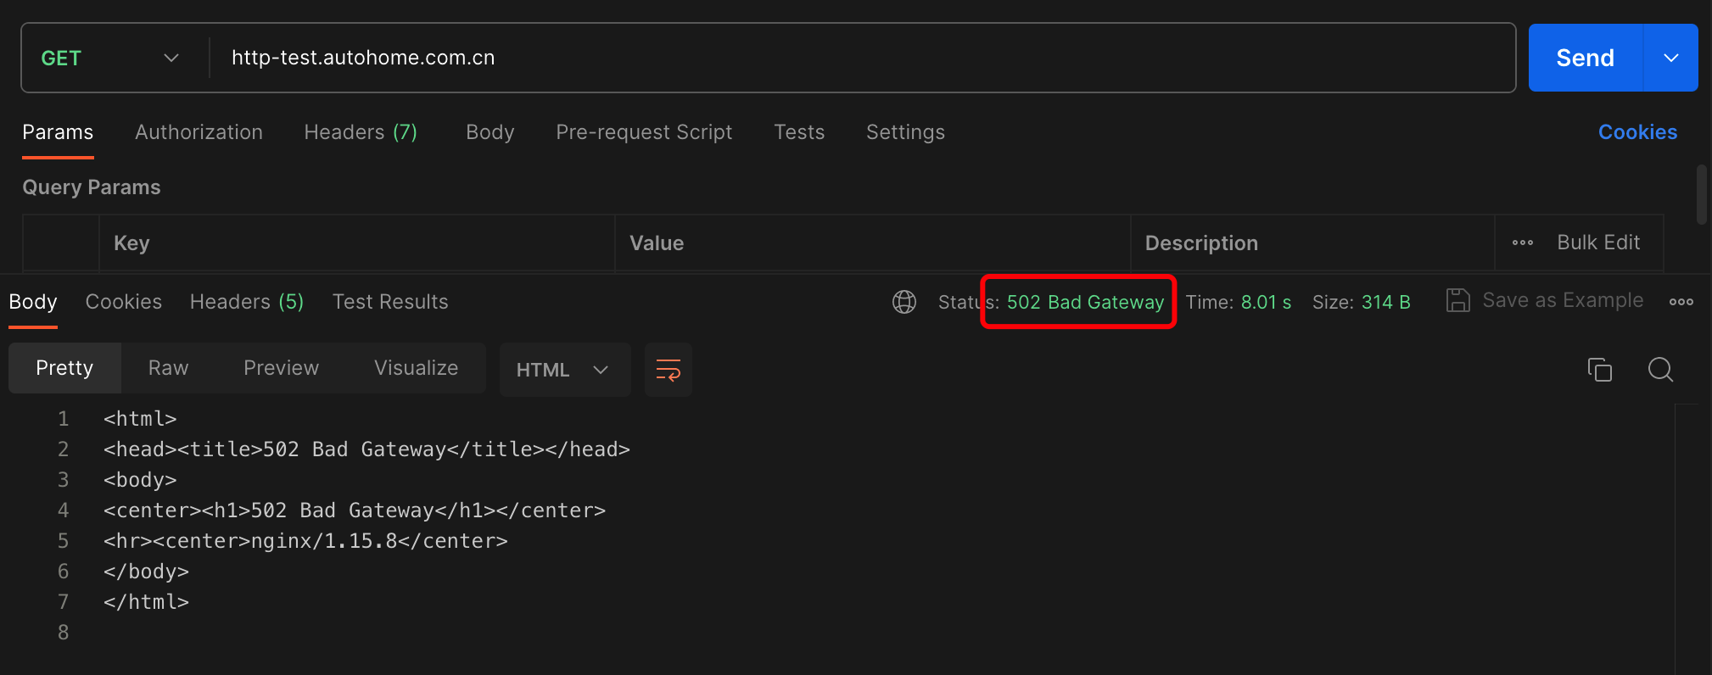Click the request URL input field

tap(848, 58)
